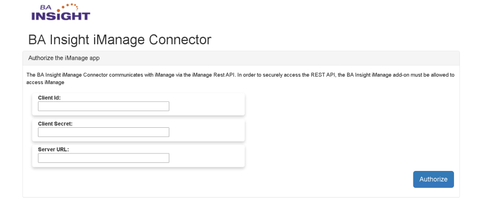Focus the Client Secret input box
The height and width of the screenshot is (213, 477).
coord(103,132)
